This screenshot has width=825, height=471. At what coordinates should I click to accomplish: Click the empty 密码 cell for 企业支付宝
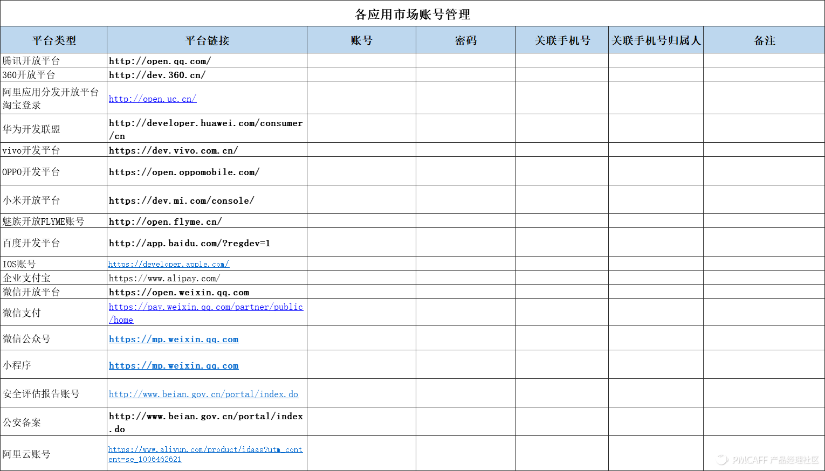pyautogui.click(x=465, y=278)
